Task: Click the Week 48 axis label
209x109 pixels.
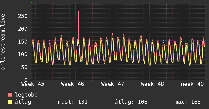Action: click(x=152, y=84)
